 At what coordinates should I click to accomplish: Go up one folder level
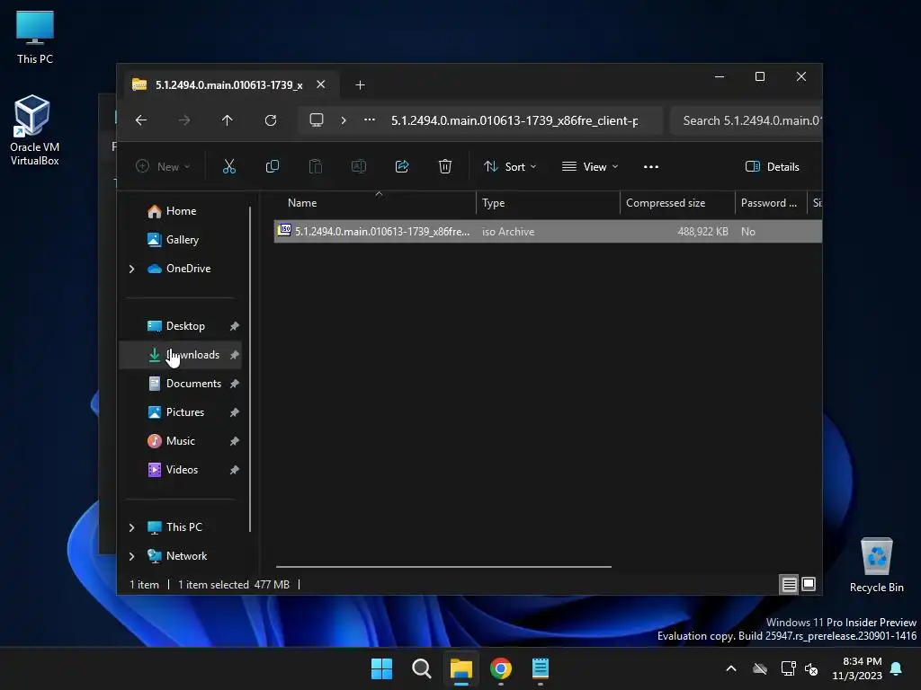click(x=228, y=120)
